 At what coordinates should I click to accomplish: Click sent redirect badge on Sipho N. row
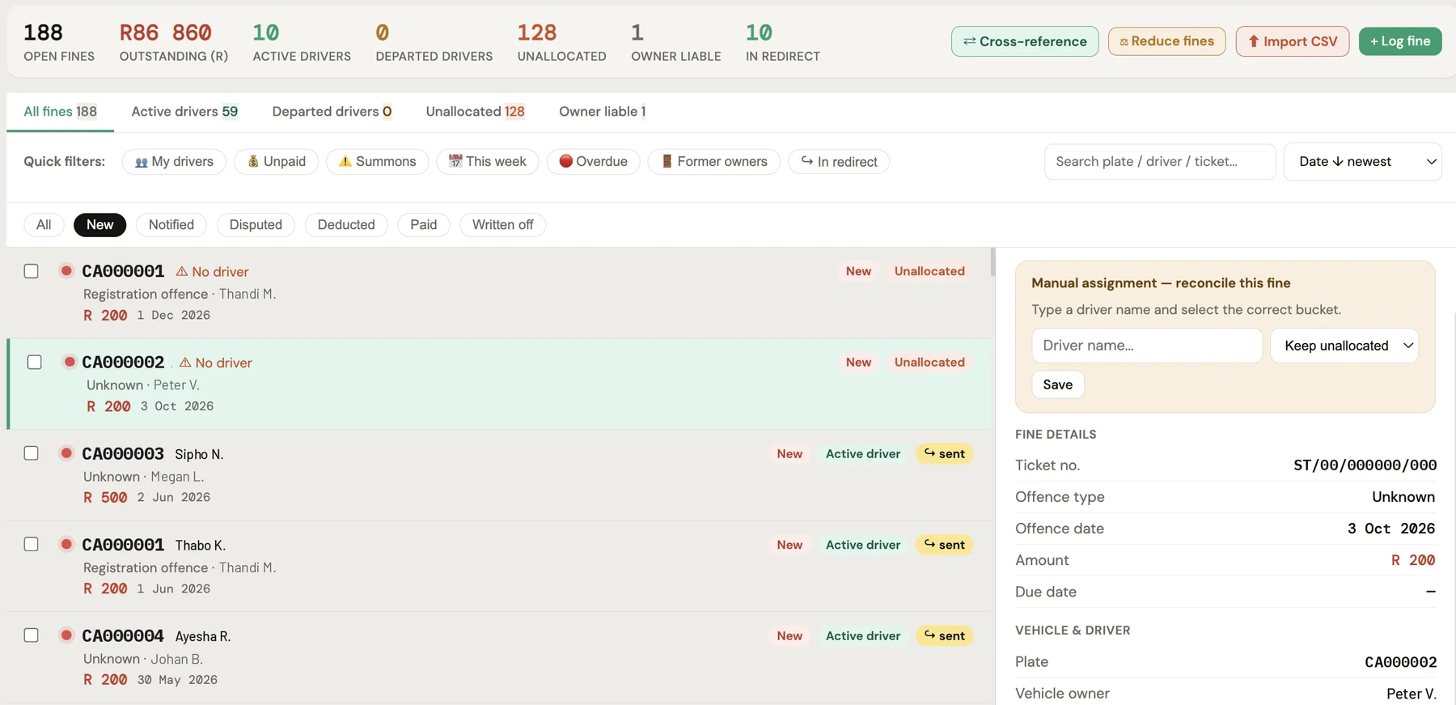pyautogui.click(x=944, y=454)
